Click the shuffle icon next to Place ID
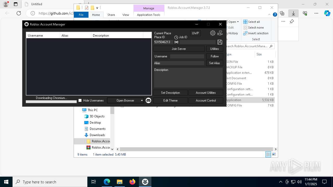333x187 pixels. (x=176, y=42)
